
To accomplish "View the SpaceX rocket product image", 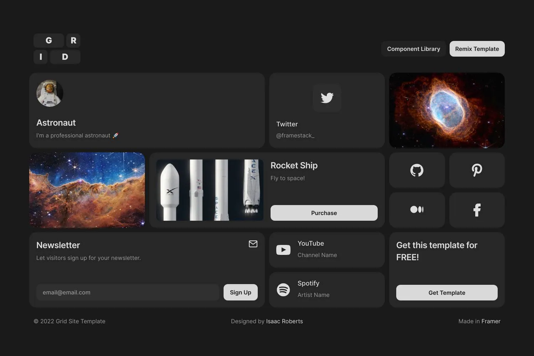I will [210, 190].
